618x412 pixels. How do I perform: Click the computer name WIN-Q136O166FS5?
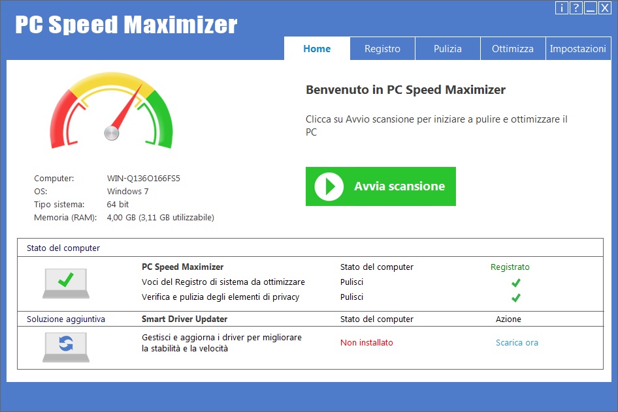144,178
